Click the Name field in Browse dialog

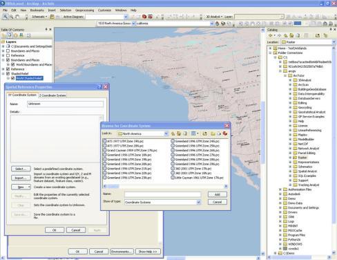click(162, 194)
